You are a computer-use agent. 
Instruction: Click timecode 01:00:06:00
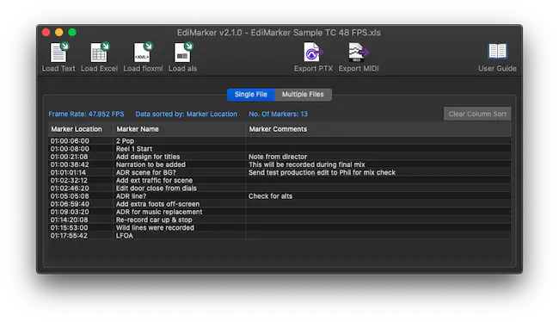point(70,141)
